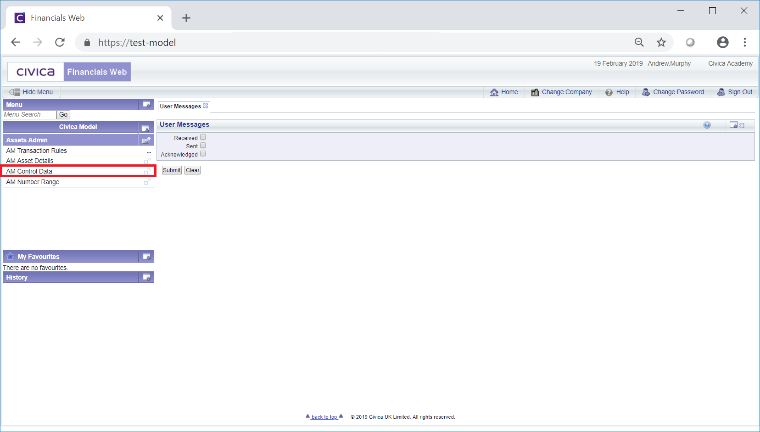Click the Civica Academy text
Viewport: 760px width, 432px height.
730,63
